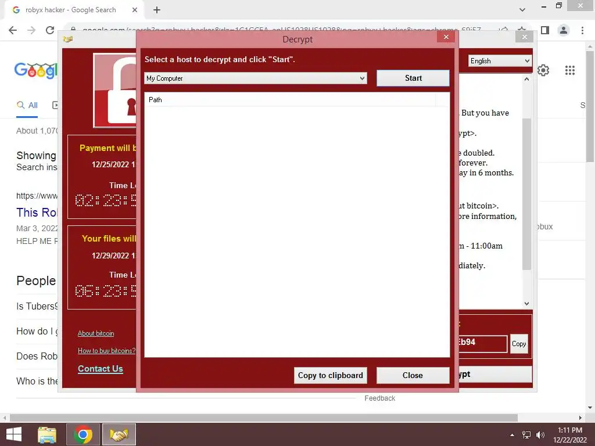The height and width of the screenshot is (446, 595).
Task: Click Copy to clipboard button
Action: pos(330,376)
